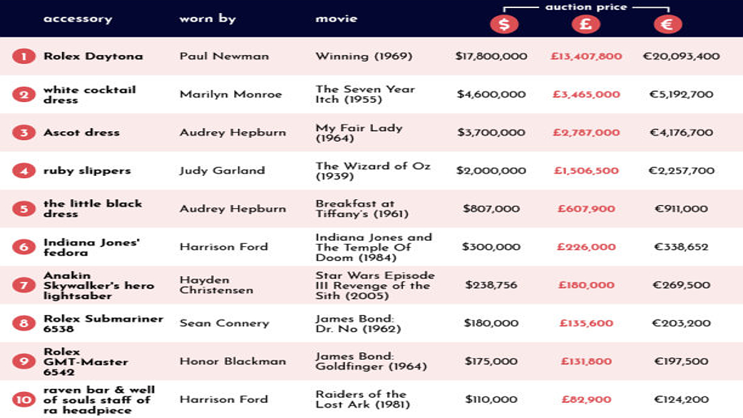Click the "worn by" column header
Image resolution: width=743 pixels, height=418 pixels.
point(207,19)
